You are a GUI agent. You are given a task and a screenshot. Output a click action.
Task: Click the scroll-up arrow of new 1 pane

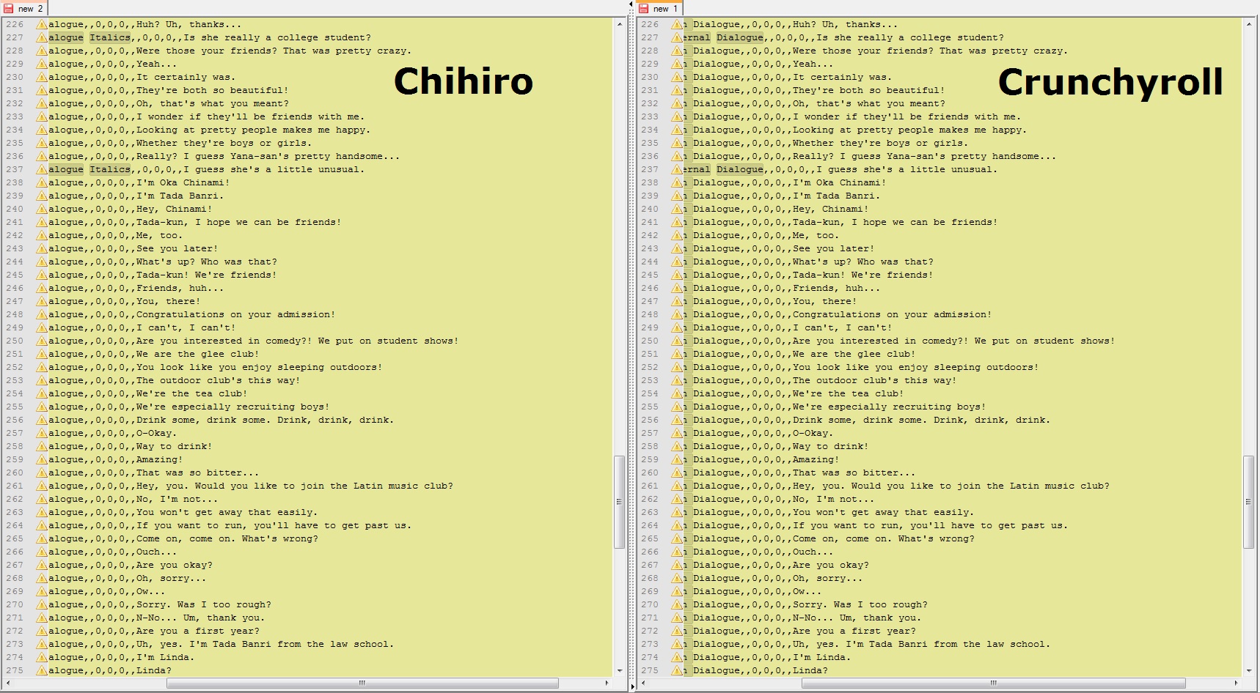[1249, 24]
